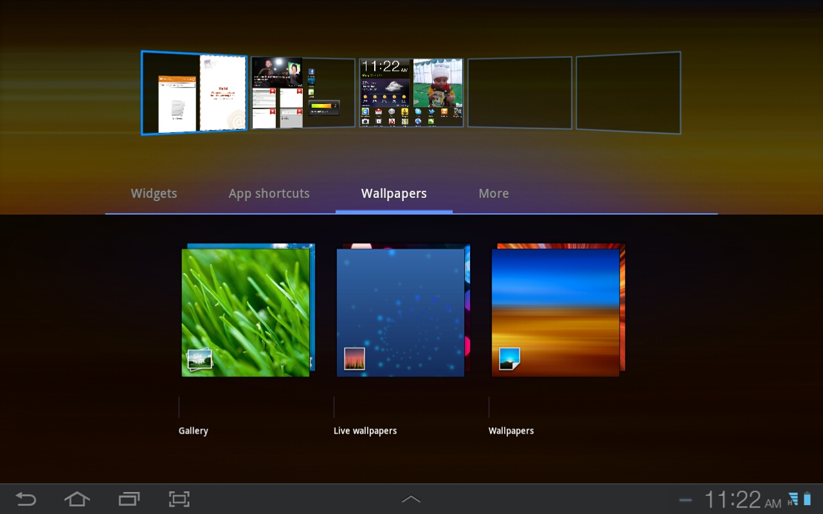Switch to the App shortcuts tab
This screenshot has height=514, width=823.
pos(269,193)
